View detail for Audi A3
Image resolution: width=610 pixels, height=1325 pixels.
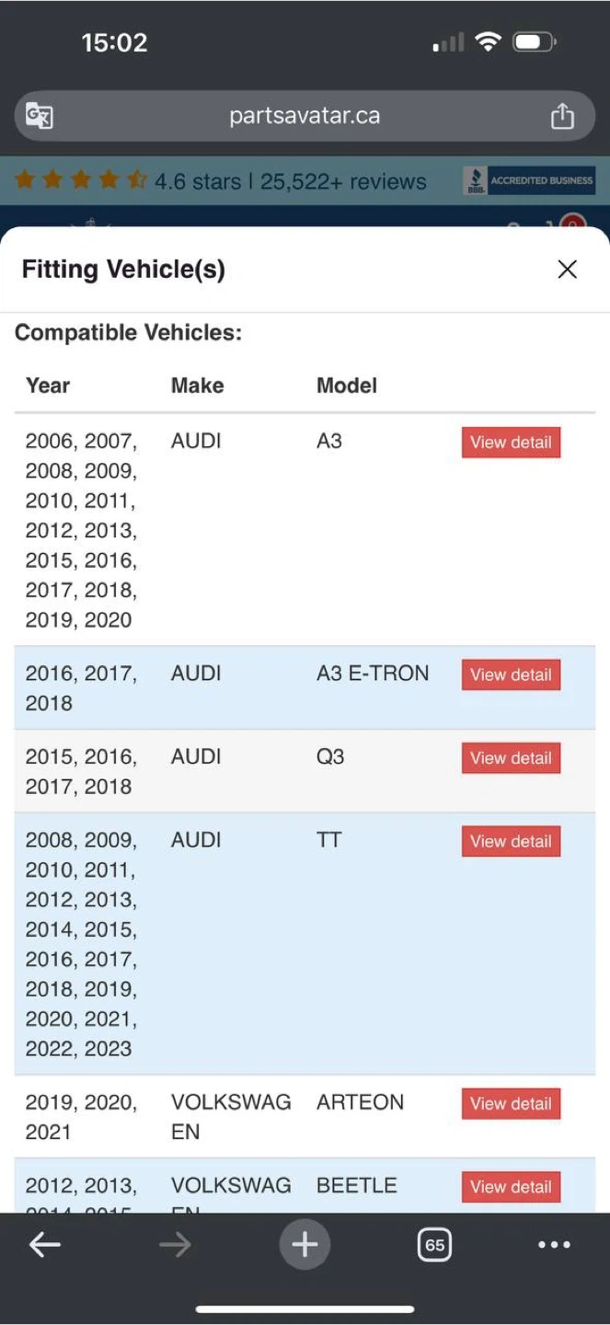tap(511, 443)
